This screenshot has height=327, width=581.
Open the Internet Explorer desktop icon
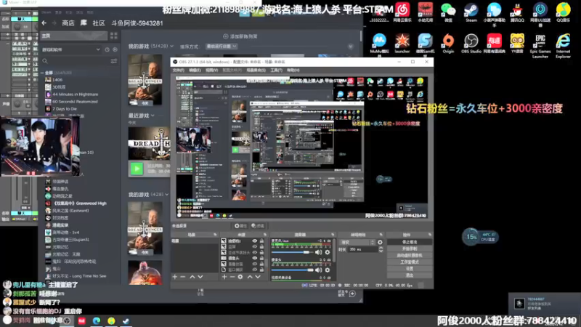tap(564, 45)
